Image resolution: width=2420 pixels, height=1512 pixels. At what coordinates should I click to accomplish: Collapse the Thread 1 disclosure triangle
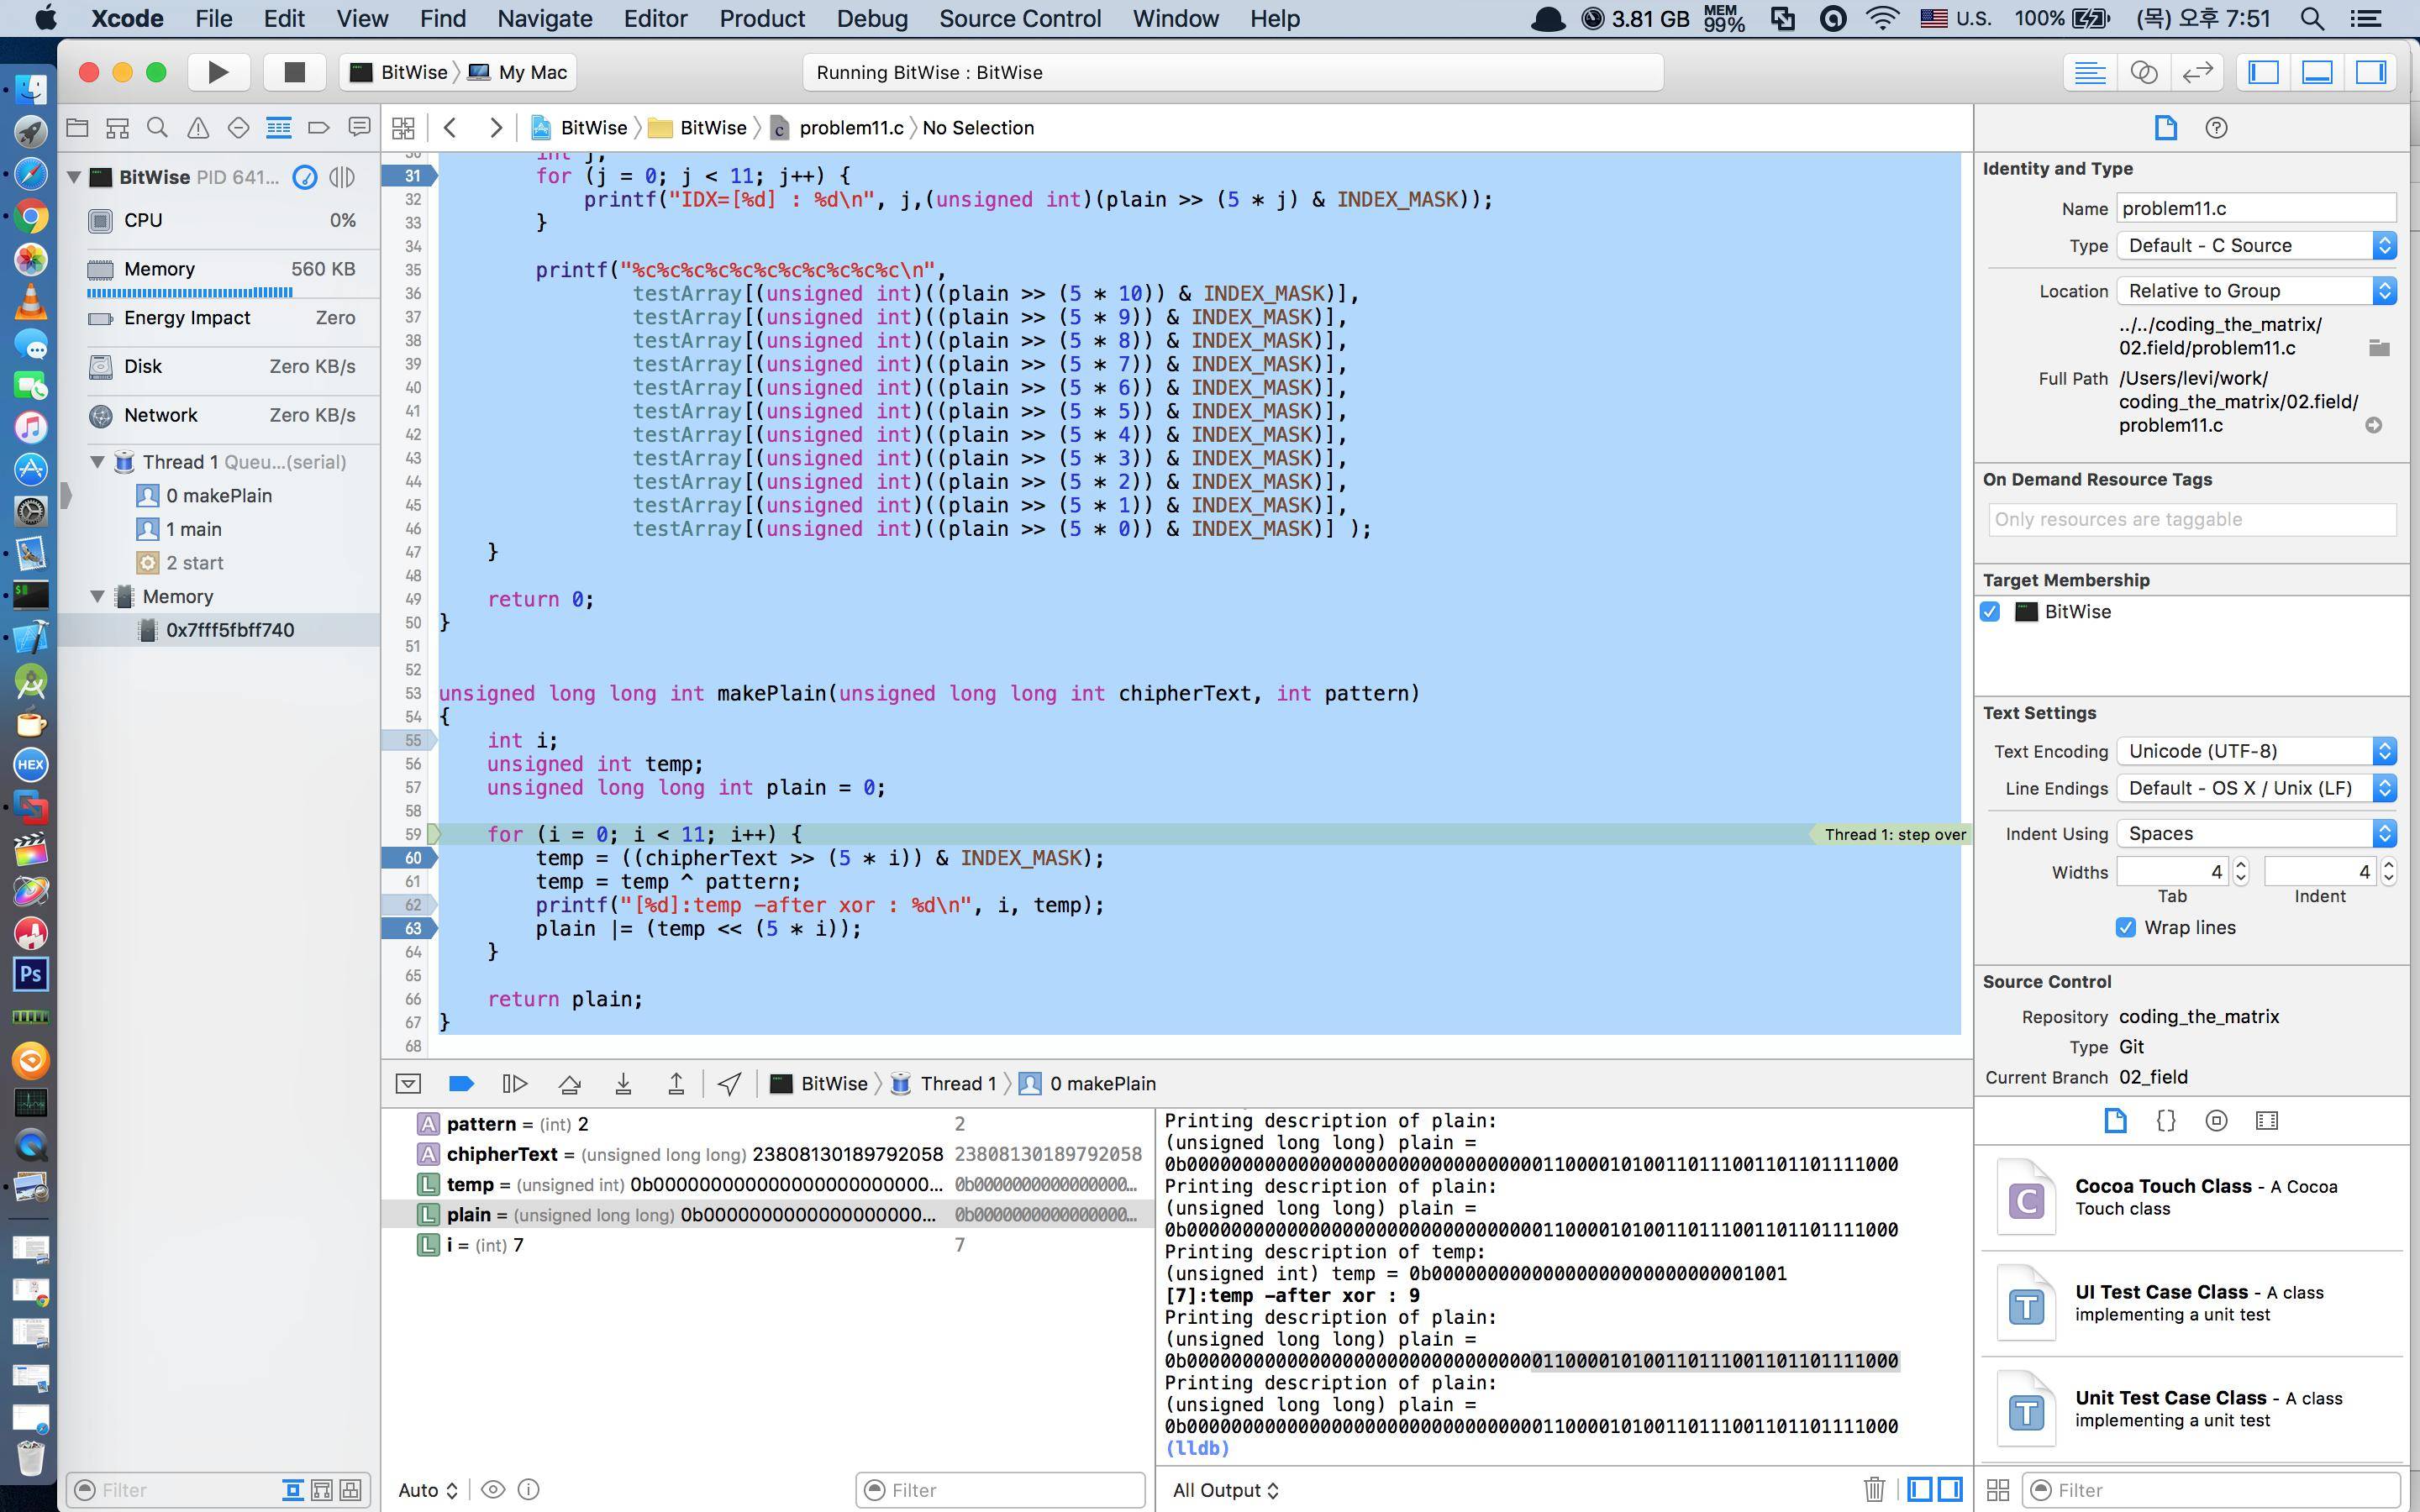[97, 462]
